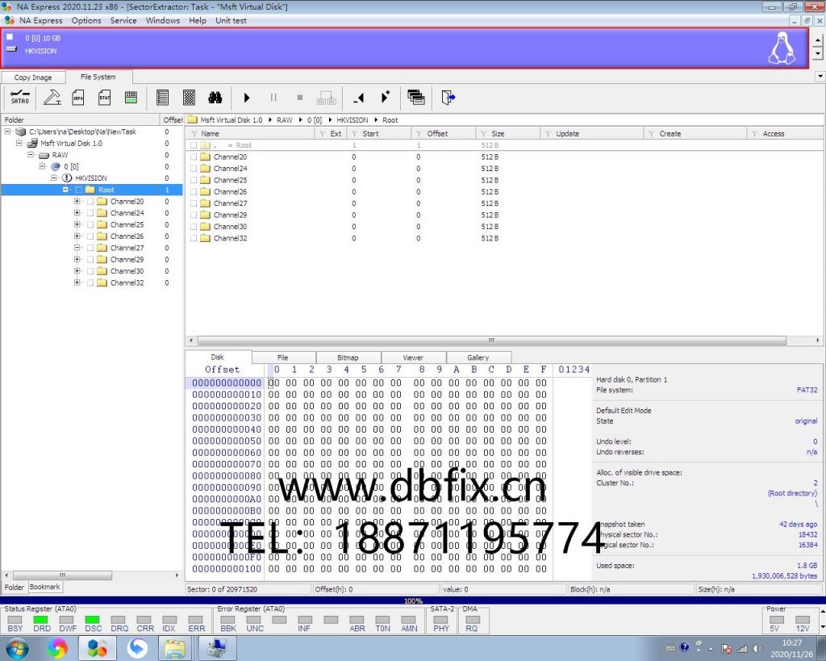Expand the Channel29 tree node

(x=77, y=259)
